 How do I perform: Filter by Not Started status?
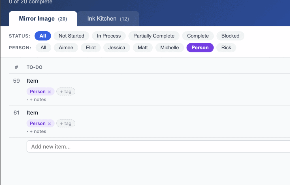tap(71, 36)
